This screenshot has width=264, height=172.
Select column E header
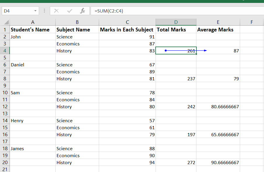[x=218, y=22]
